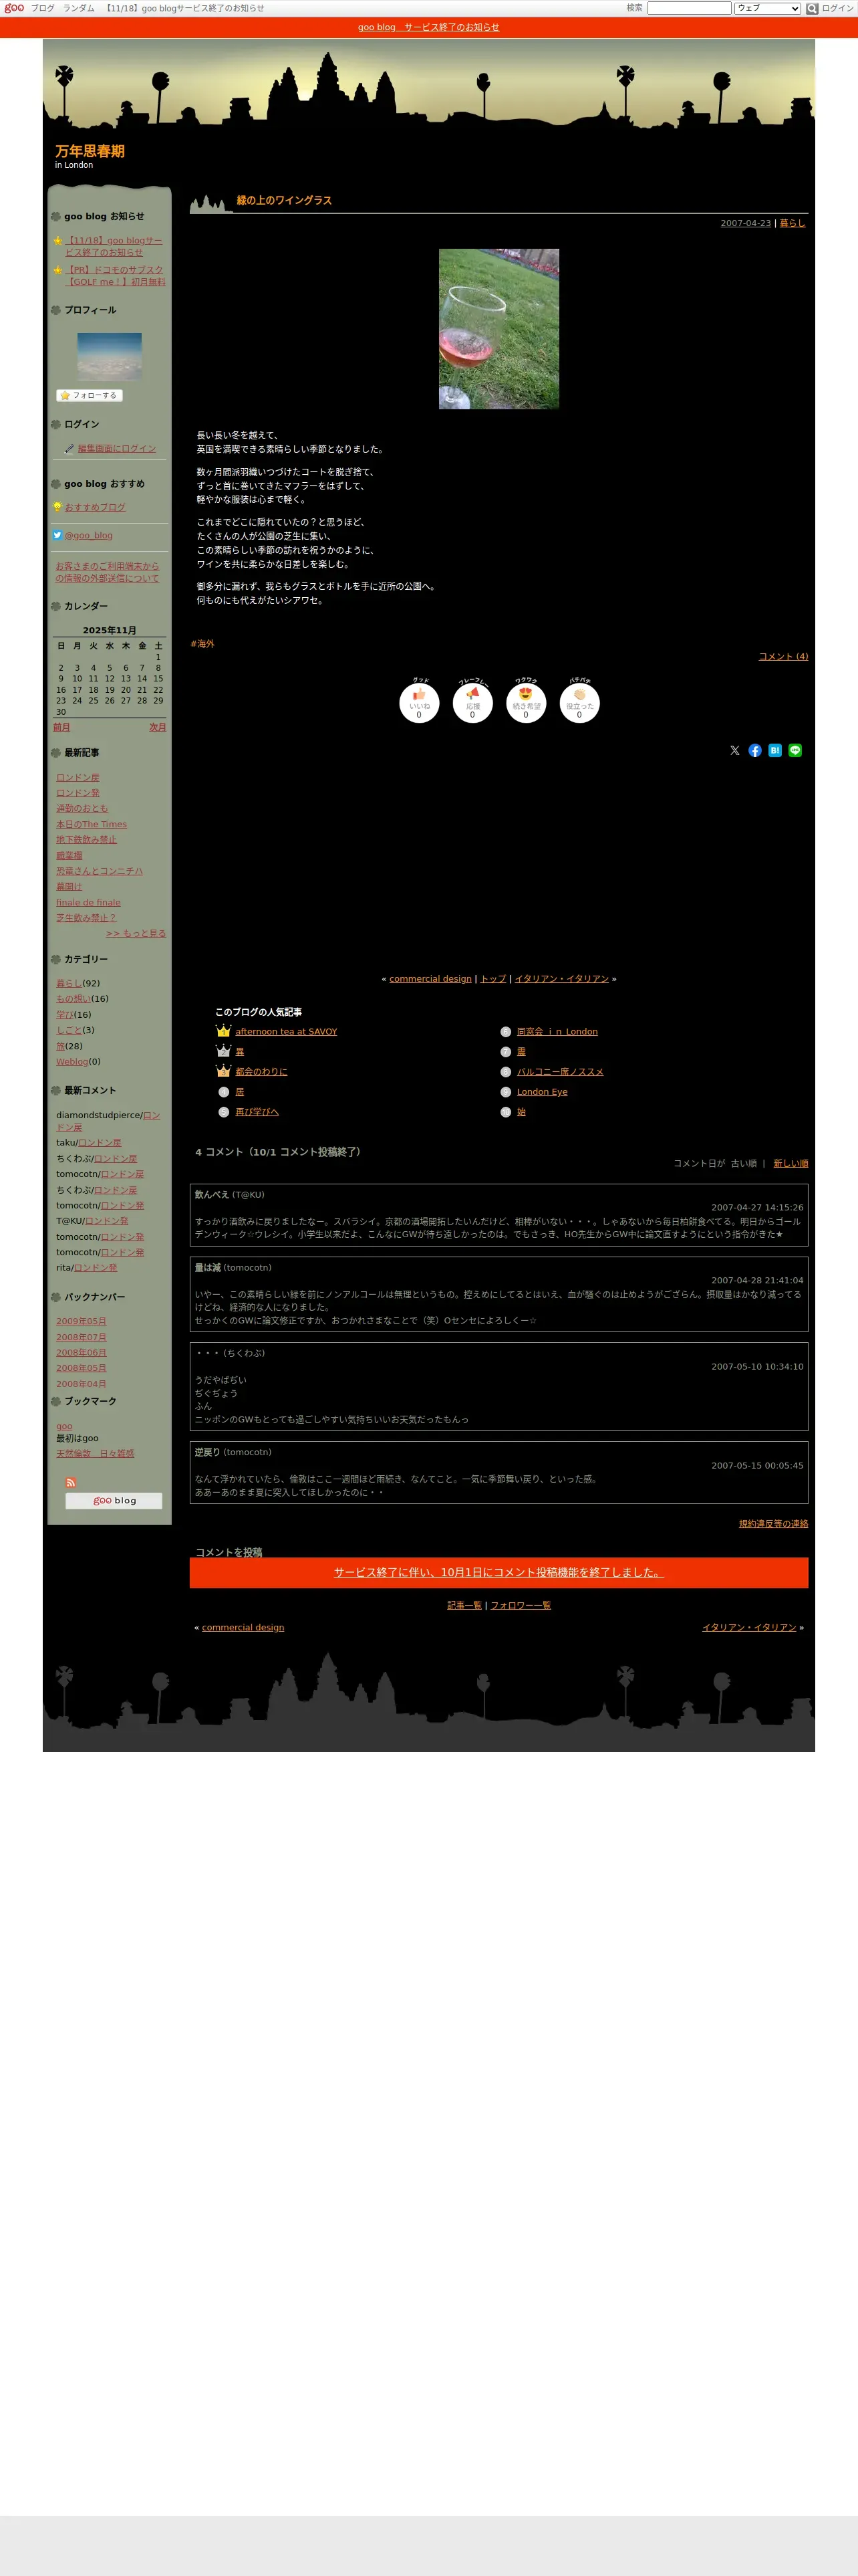Open the 2009年05月 back number
858x2576 pixels.
(x=81, y=1321)
